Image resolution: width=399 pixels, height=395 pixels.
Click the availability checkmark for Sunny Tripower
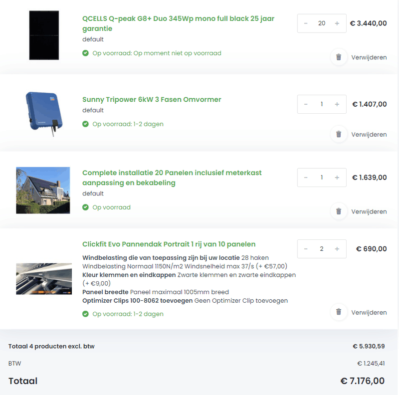pos(85,124)
